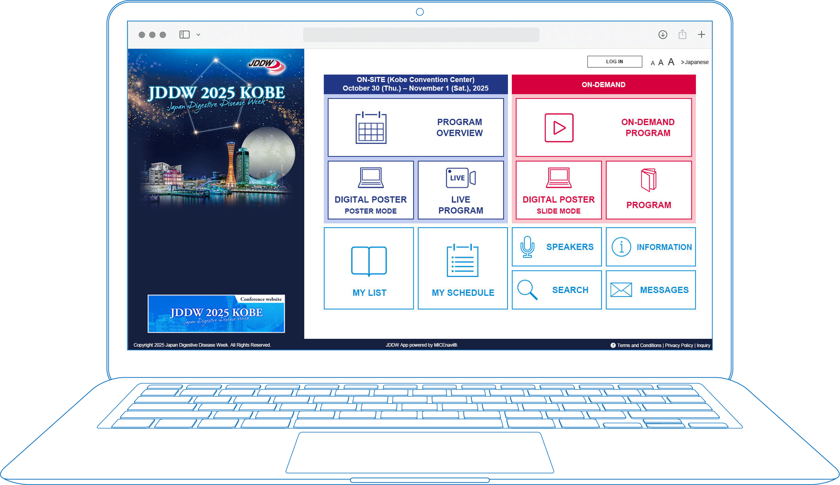
Task: Open the JDDW 2025 Kobe conference website banner
Action: 216,313
